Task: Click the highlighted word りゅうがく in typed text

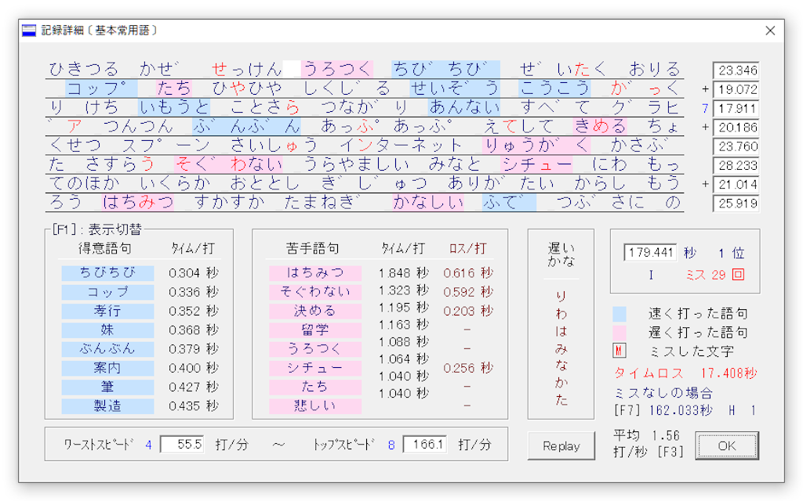Action: click(x=536, y=146)
